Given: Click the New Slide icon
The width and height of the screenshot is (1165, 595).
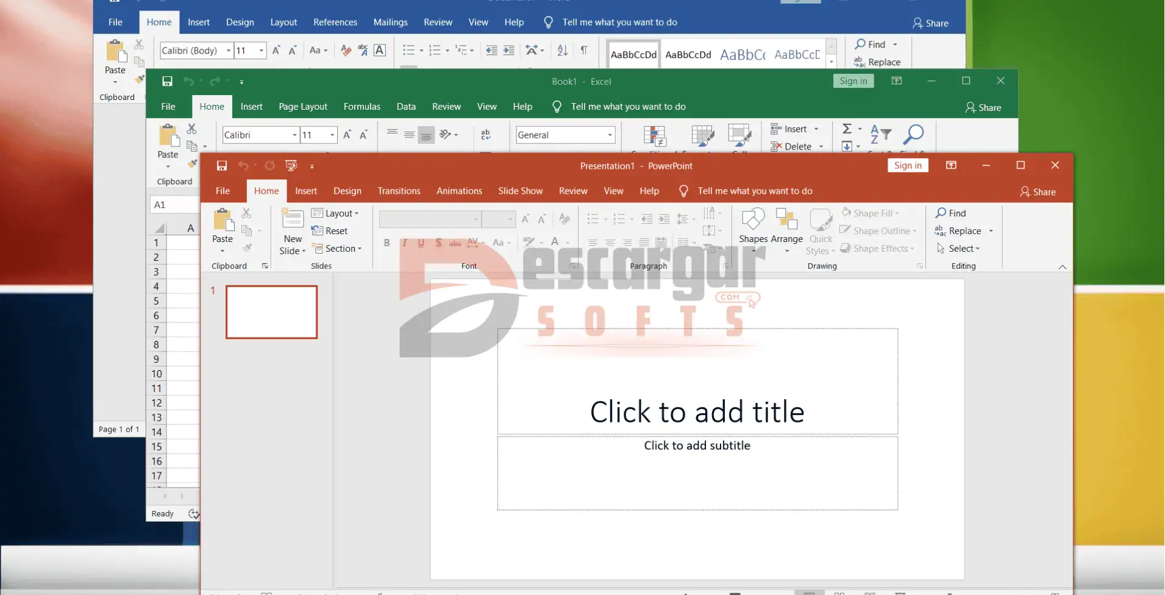Looking at the screenshot, I should tap(292, 219).
